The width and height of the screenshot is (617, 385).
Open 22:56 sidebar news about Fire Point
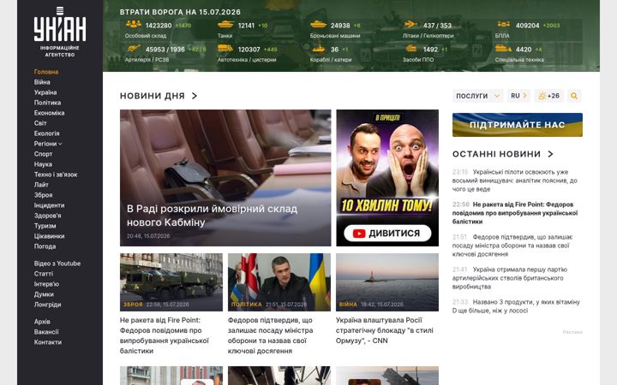[515, 213]
